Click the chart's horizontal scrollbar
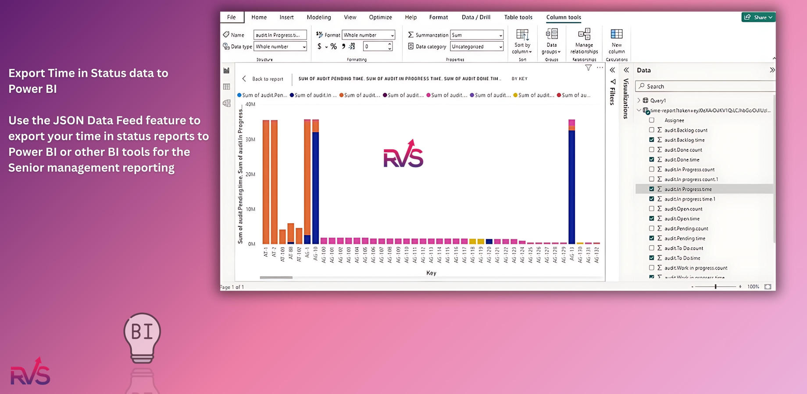Screen dimensions: 807x394 [276, 278]
